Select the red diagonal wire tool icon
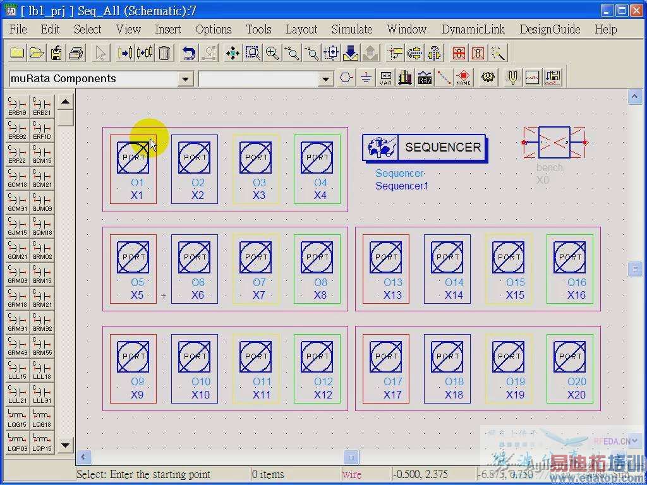 pos(444,78)
